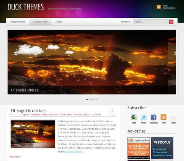
Task: Click the red search magnifier button
Action: 171,22
